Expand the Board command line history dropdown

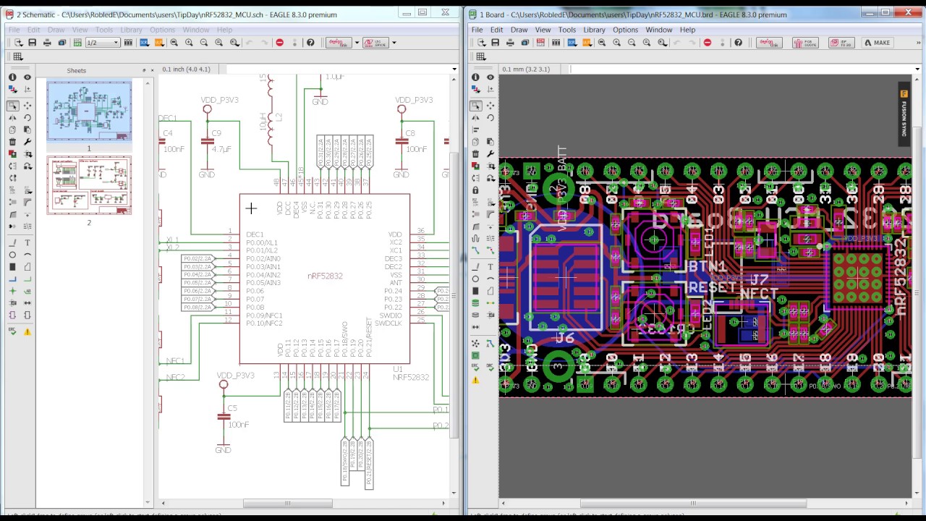(x=917, y=69)
